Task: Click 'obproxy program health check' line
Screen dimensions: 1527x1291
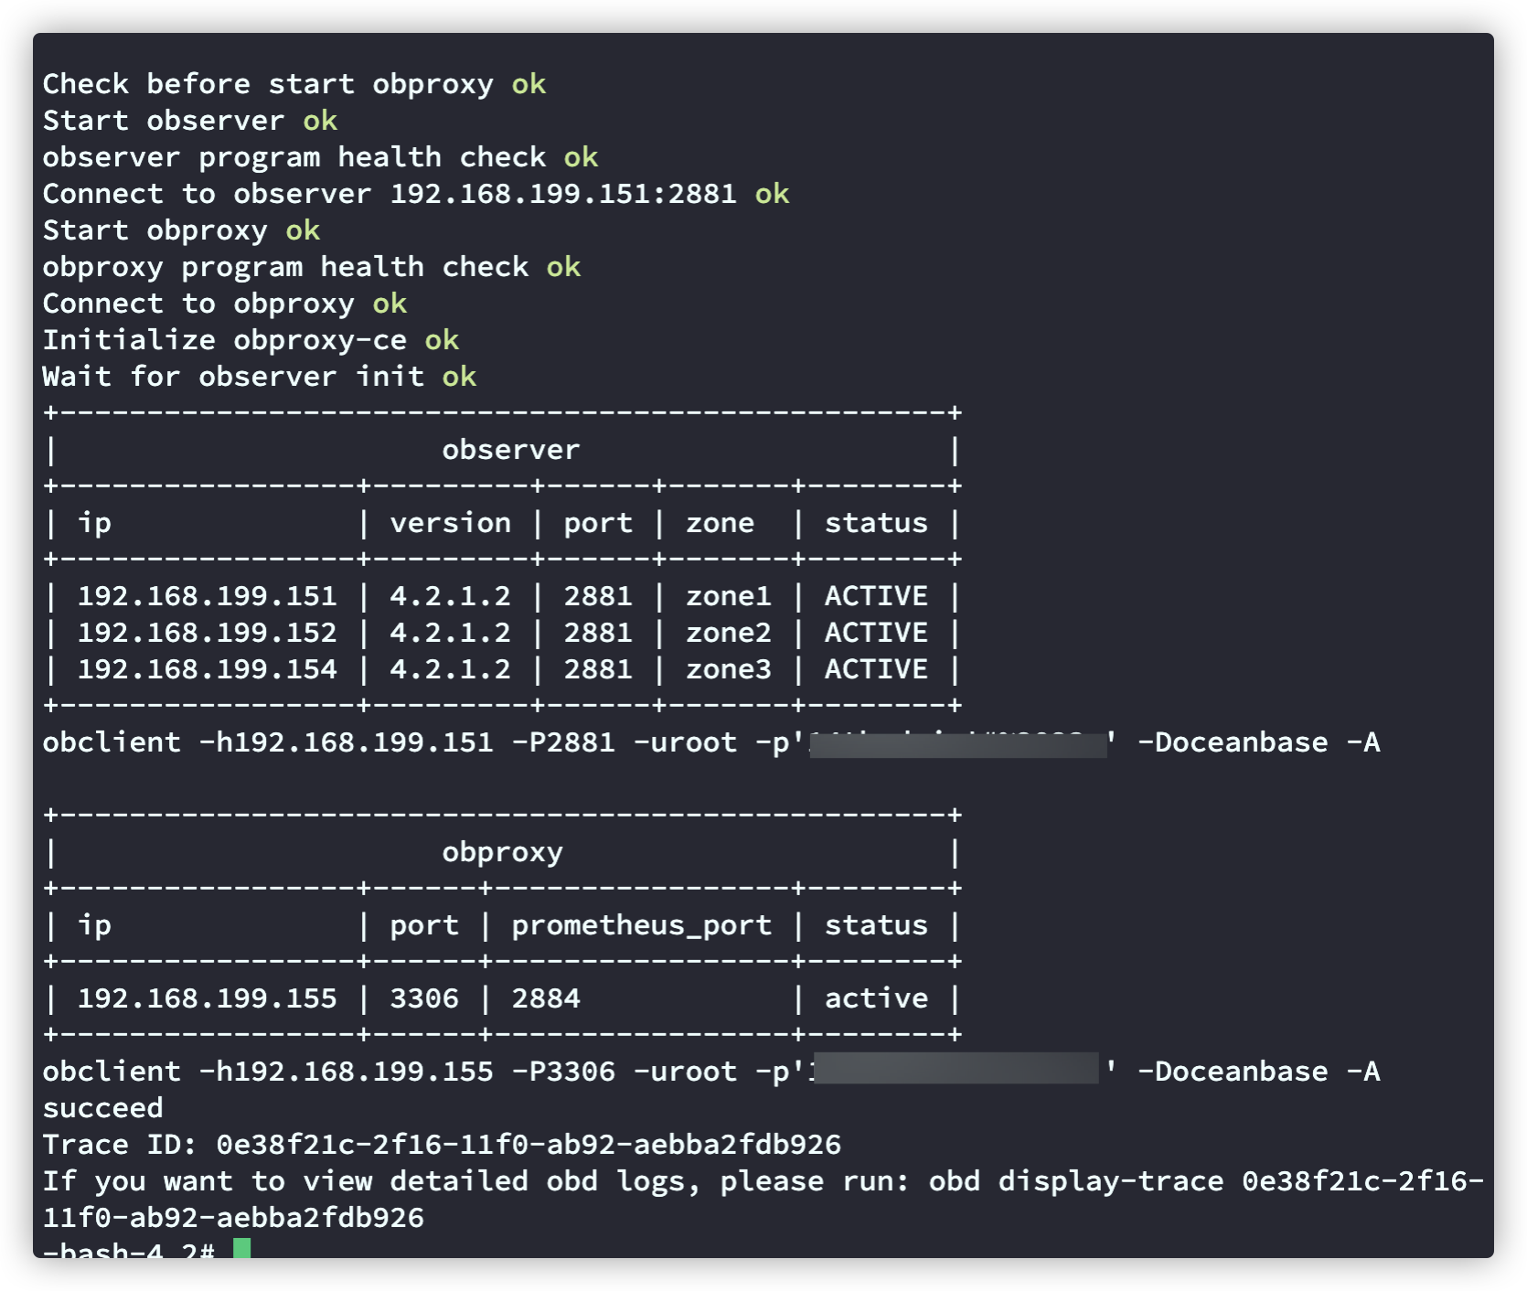Action: click(311, 267)
